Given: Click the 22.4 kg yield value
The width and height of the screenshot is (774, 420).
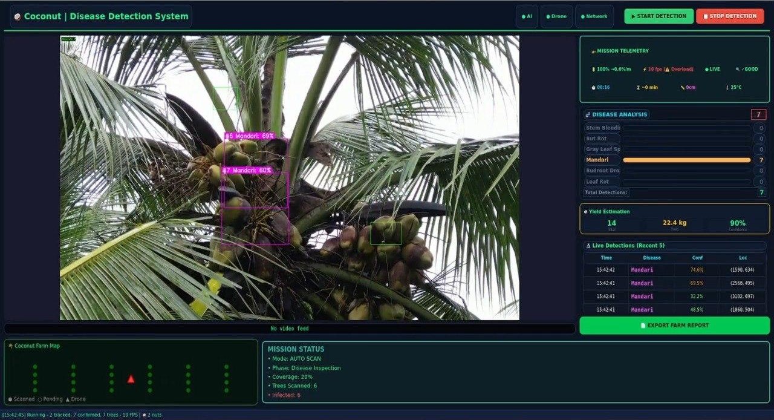Looking at the screenshot, I should point(674,223).
